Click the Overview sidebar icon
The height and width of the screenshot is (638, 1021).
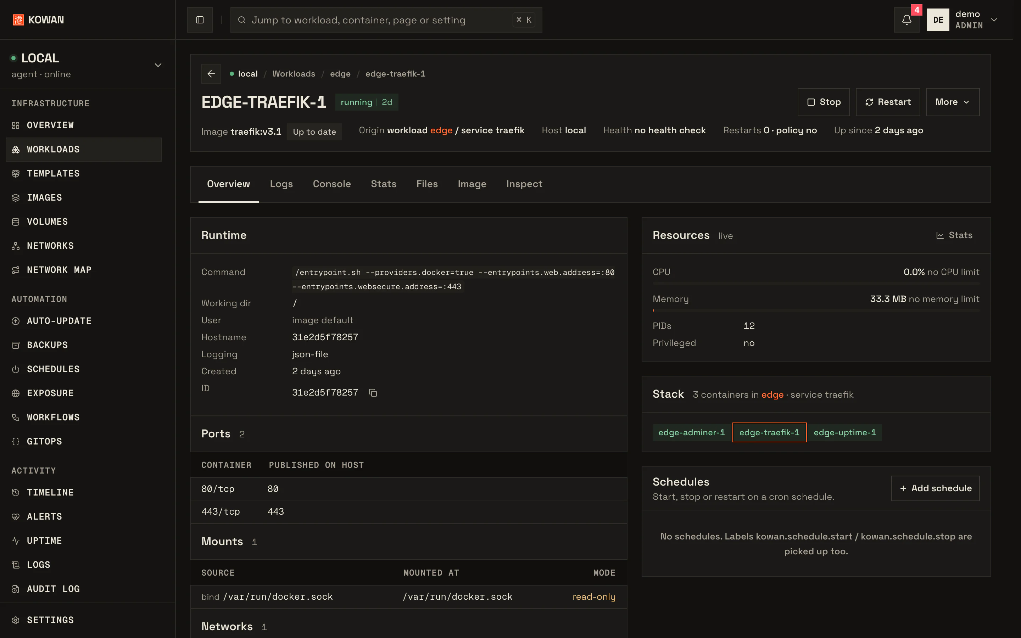pyautogui.click(x=16, y=125)
